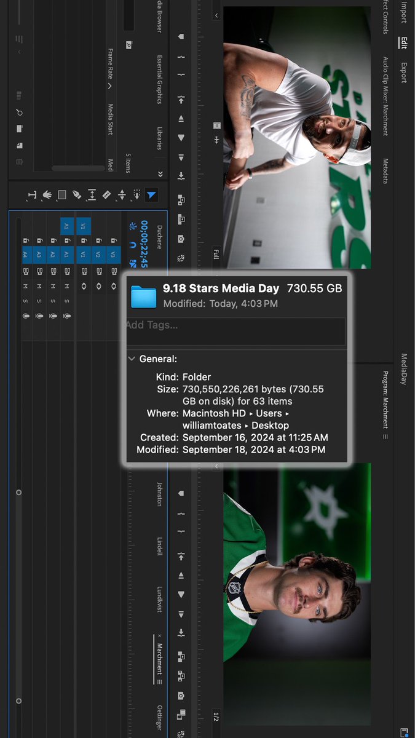Select the Rectangle tool
Image resolution: width=415 pixels, height=738 pixels.
[x=62, y=195]
